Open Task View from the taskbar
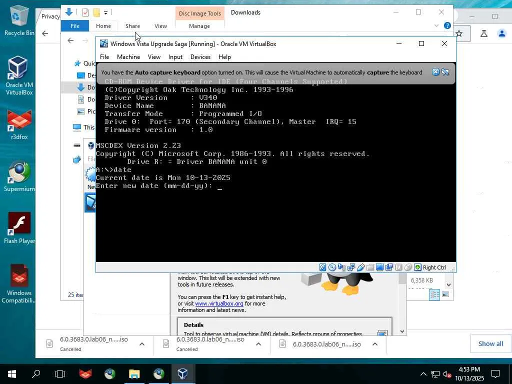The width and height of the screenshot is (512, 384). click(x=60, y=374)
